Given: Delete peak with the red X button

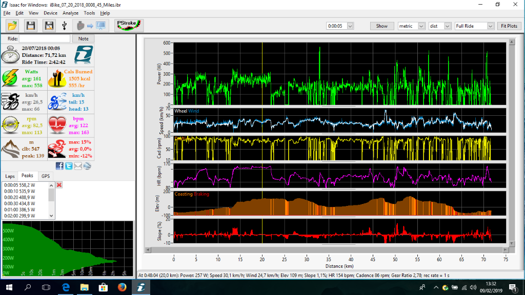Looking at the screenshot, I should coord(59,185).
